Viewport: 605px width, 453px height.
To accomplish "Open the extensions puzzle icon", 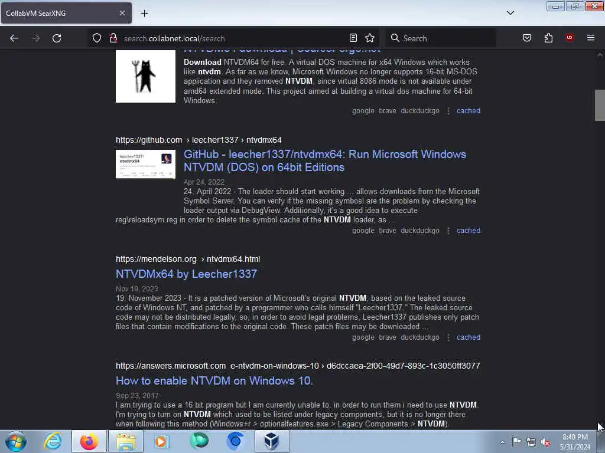I will 548,38.
